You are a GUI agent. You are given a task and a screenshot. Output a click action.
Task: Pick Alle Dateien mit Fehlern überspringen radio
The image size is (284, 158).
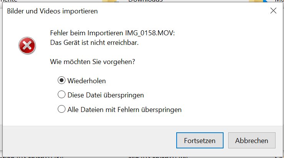(x=62, y=109)
